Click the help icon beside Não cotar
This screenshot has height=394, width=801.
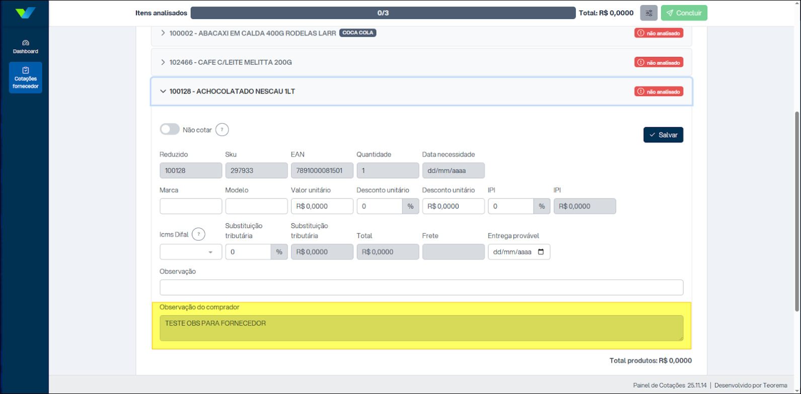[222, 130]
